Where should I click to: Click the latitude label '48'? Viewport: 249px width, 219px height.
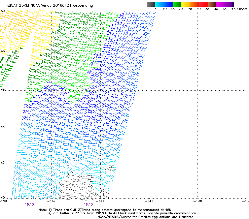(3, 51)
